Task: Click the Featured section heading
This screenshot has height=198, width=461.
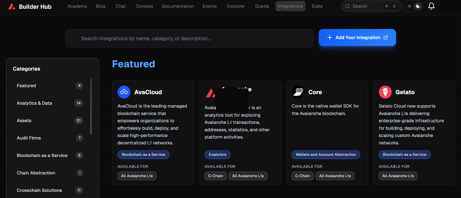Action: 133,64
